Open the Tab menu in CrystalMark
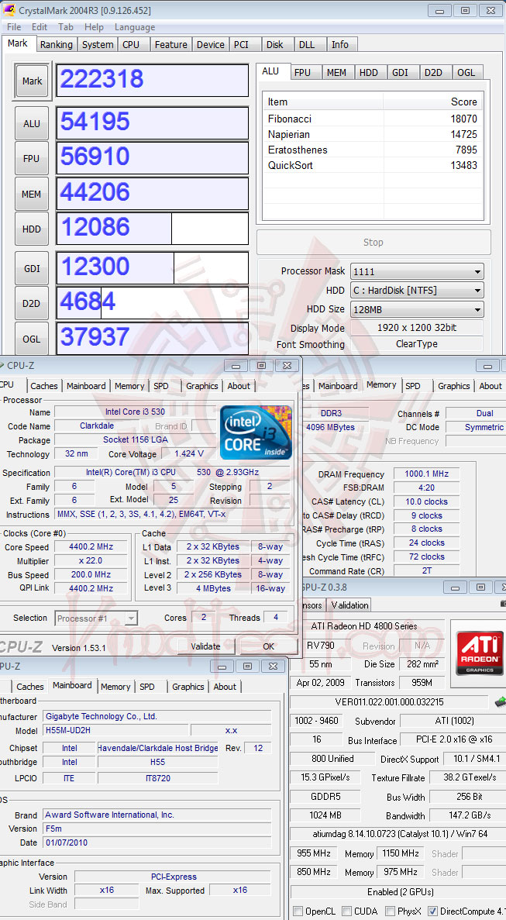This screenshot has width=506, height=920. (66, 27)
